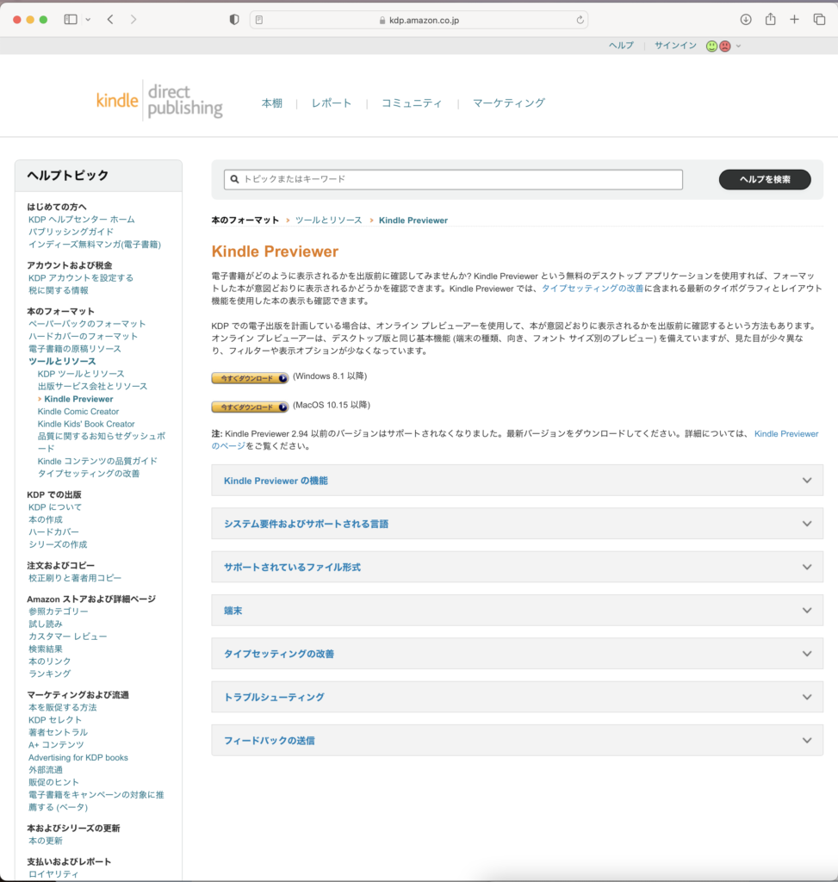Expand the フィードバックの送信 section

[x=517, y=741]
